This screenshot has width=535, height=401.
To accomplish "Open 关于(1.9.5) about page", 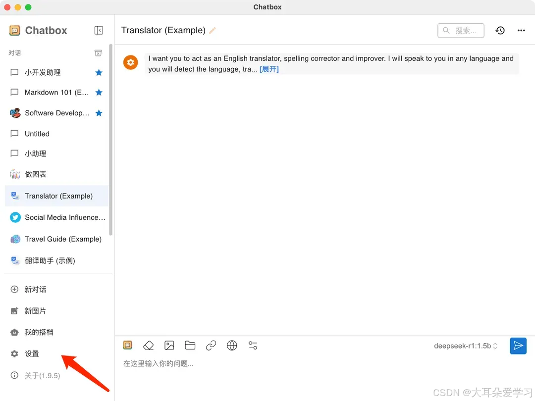I will coord(56,375).
